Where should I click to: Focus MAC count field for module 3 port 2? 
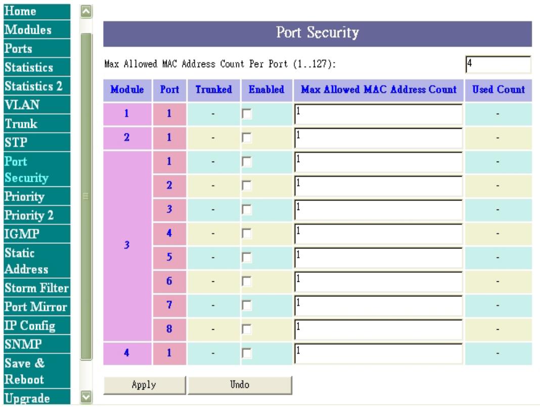click(x=379, y=186)
